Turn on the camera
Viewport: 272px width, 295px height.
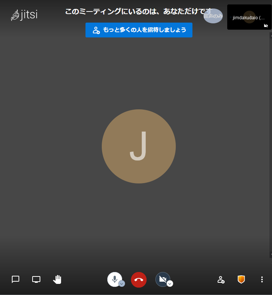tap(162, 279)
